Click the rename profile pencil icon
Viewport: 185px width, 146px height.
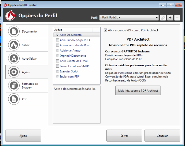(163, 18)
